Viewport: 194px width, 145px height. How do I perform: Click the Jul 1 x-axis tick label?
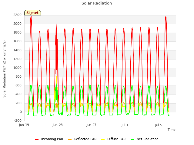click(x=125, y=125)
